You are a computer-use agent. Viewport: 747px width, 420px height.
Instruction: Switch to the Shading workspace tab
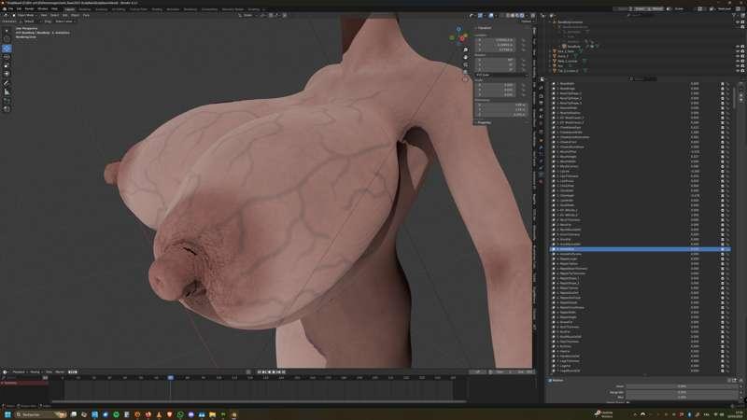[157, 9]
